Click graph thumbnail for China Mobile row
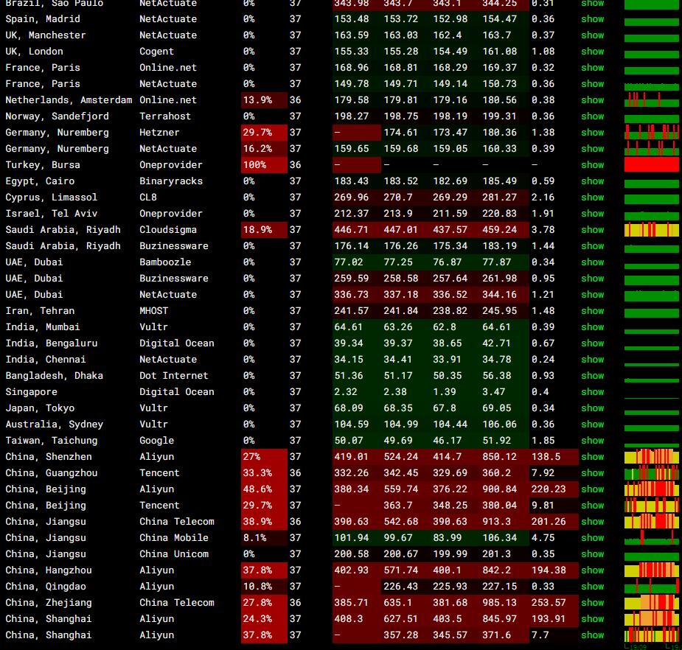The height and width of the screenshot is (650, 682). click(x=652, y=538)
